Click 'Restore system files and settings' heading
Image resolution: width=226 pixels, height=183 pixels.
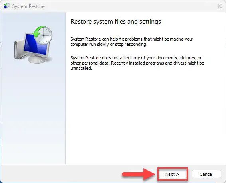116,22
